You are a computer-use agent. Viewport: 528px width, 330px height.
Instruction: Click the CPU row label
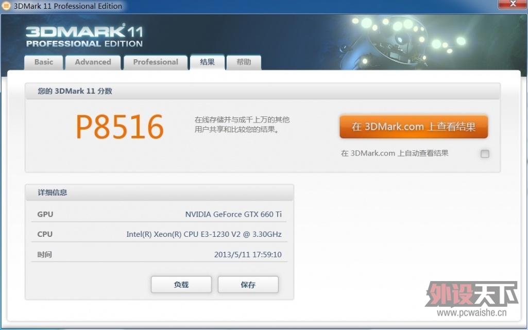pos(45,234)
